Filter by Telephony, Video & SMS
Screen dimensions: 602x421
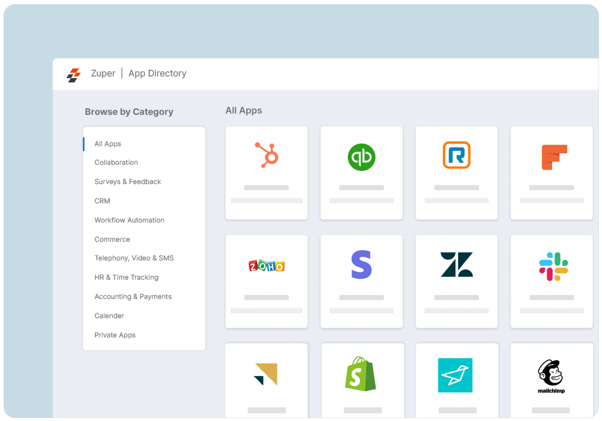pyautogui.click(x=134, y=258)
